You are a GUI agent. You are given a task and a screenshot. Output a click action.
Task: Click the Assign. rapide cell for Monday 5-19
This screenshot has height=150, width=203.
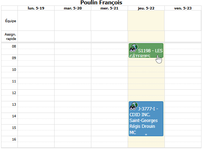tap(36, 36)
